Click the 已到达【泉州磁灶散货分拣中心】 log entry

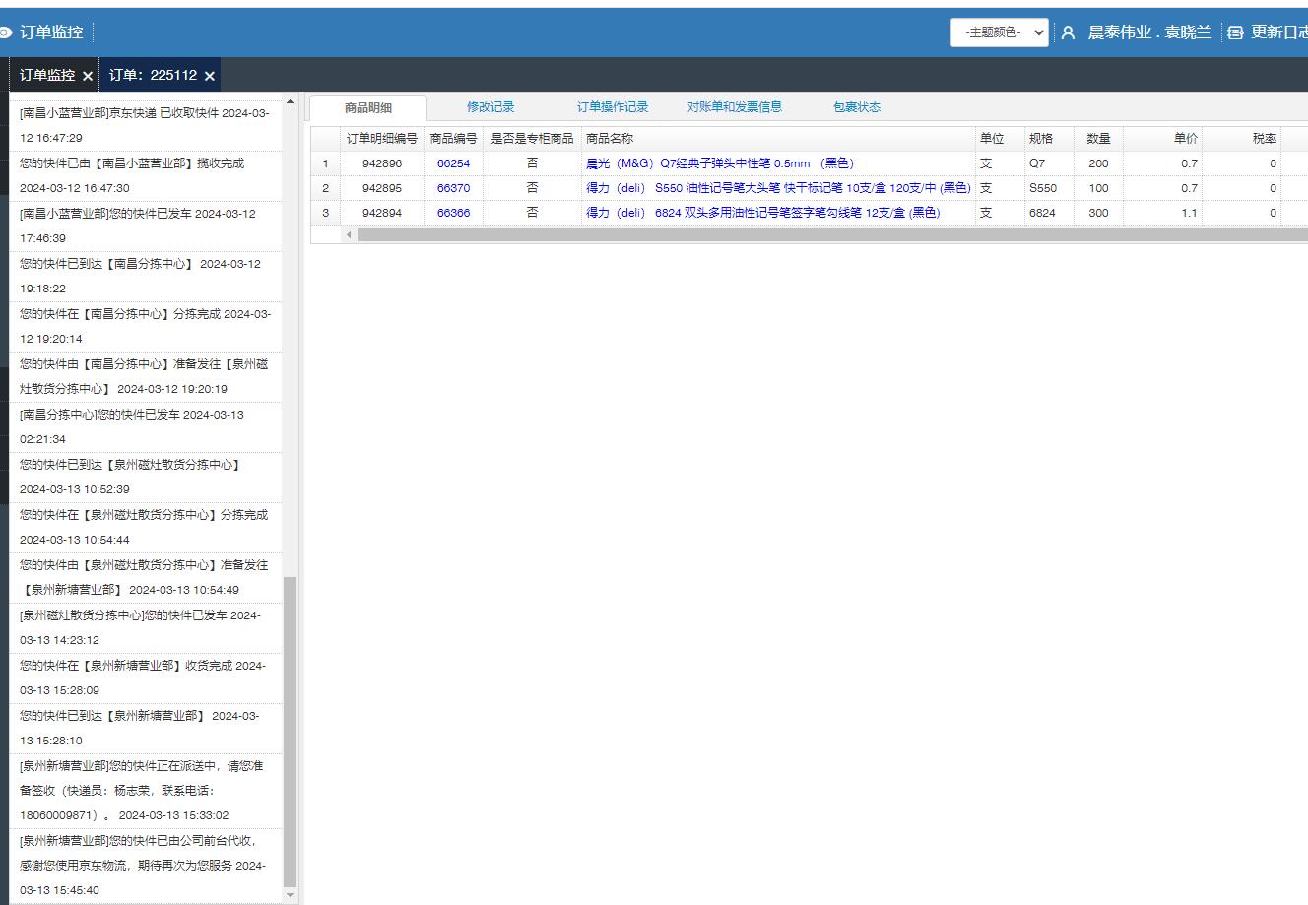click(x=146, y=477)
